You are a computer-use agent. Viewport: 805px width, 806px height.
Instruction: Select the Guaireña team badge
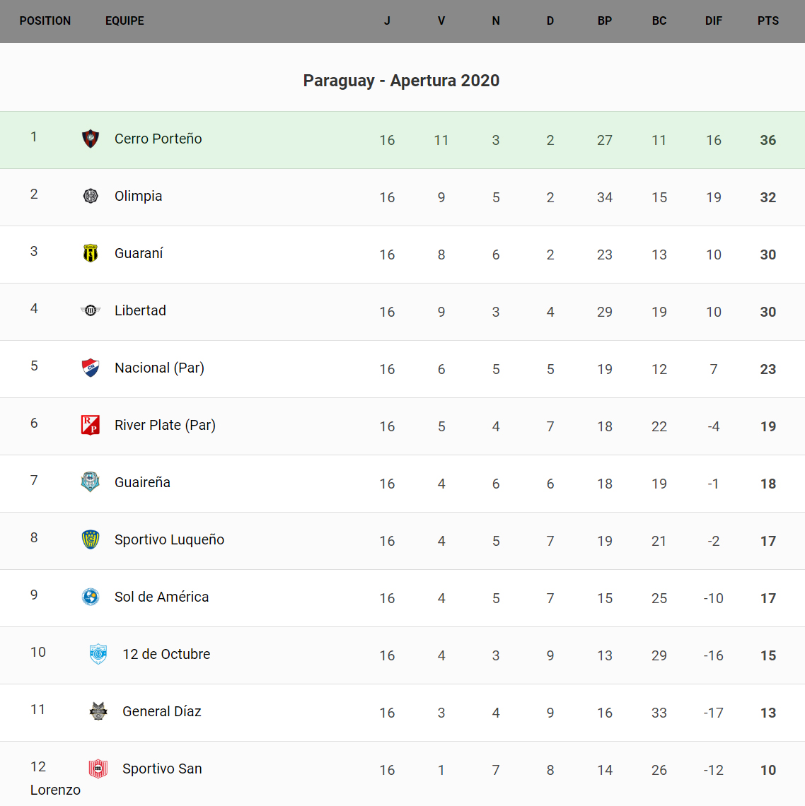tap(91, 482)
